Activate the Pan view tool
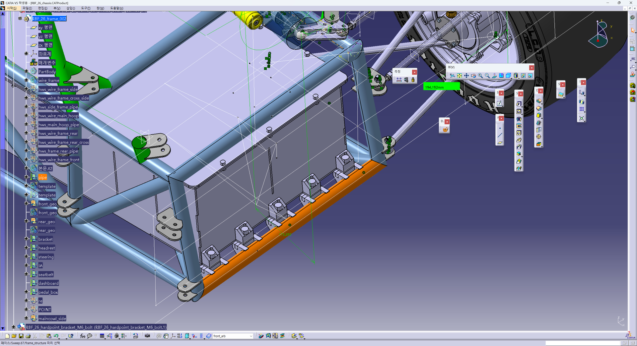The image size is (637, 346). (x=466, y=76)
